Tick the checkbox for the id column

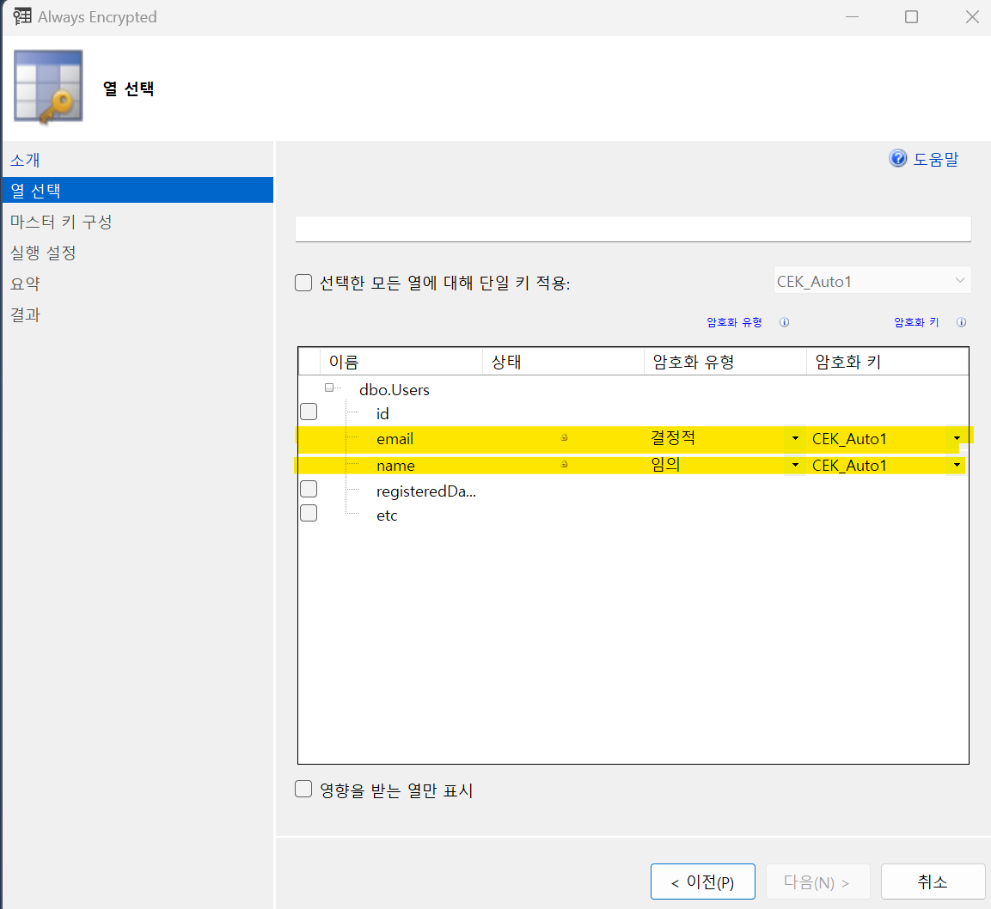coord(309,412)
